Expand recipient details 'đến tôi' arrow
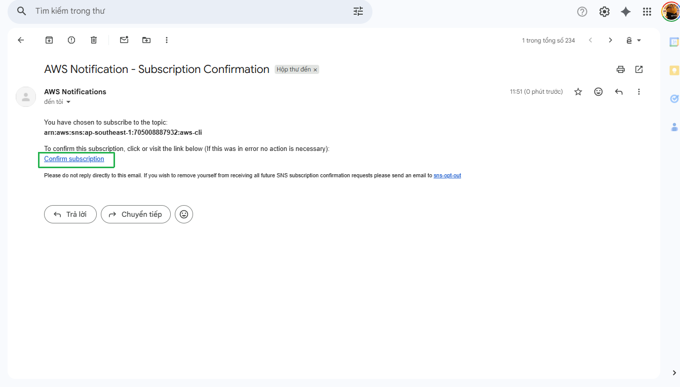Image resolution: width=680 pixels, height=387 pixels. [x=68, y=102]
